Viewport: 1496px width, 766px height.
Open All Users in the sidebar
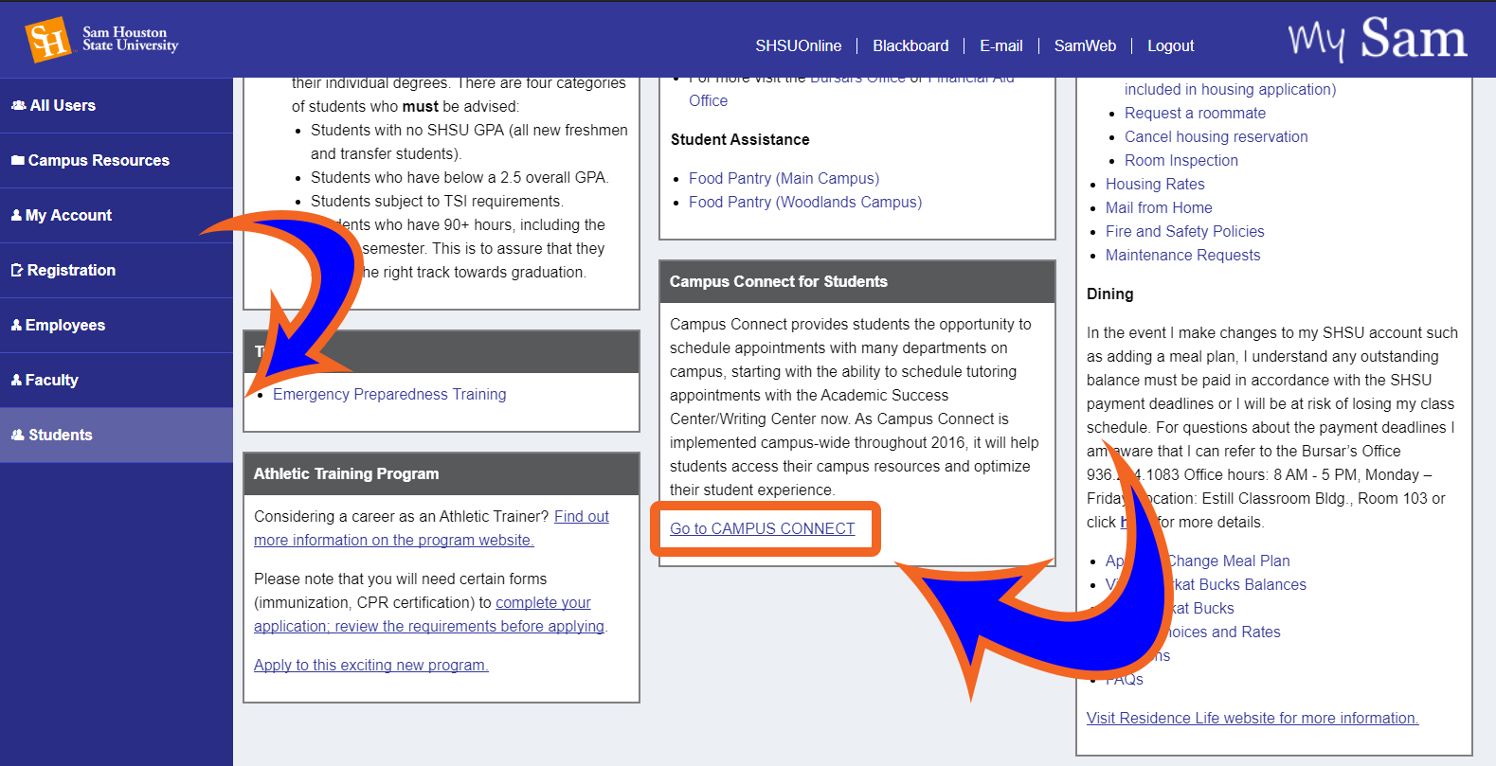click(x=117, y=105)
